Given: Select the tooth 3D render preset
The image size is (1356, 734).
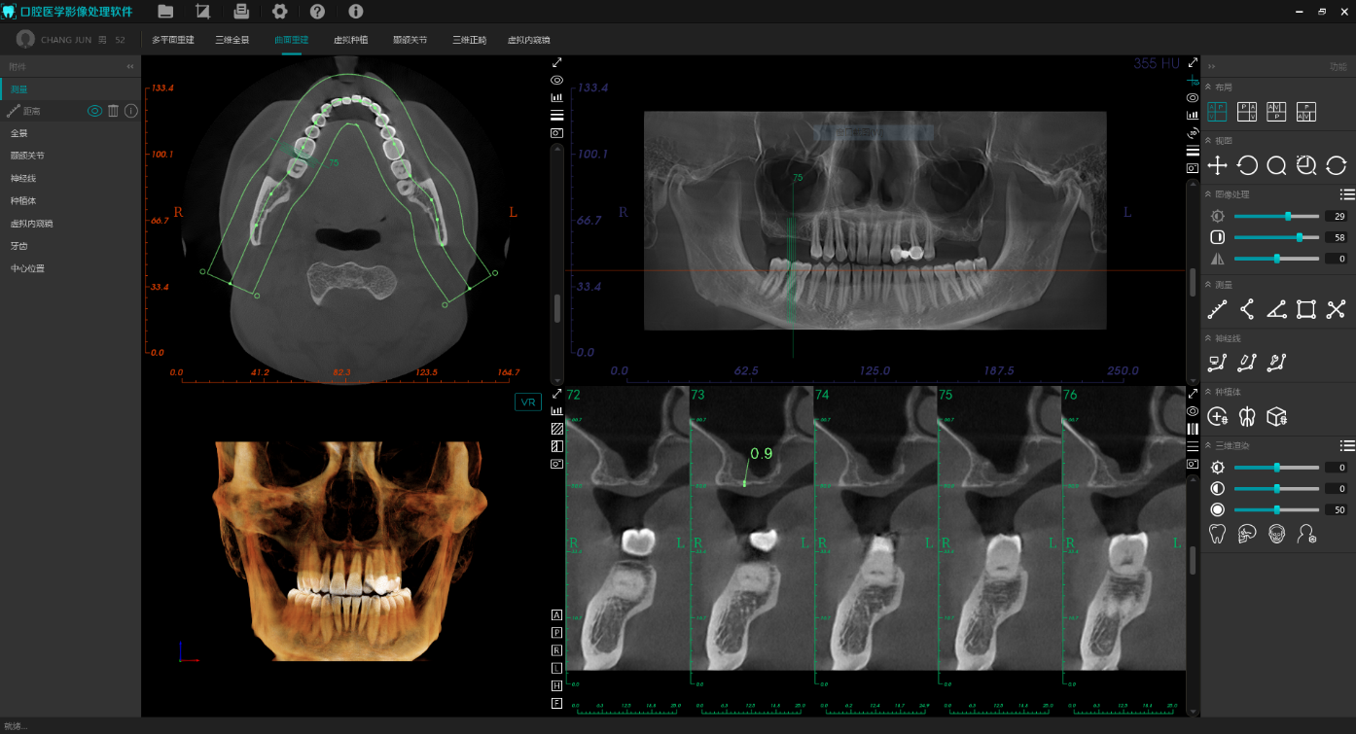Looking at the screenshot, I should [x=1217, y=533].
